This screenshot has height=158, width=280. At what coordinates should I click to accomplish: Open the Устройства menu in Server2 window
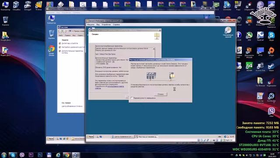(x=106, y=25)
